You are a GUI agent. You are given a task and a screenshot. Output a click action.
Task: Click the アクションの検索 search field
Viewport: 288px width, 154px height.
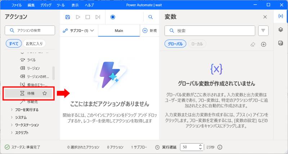click(30, 31)
